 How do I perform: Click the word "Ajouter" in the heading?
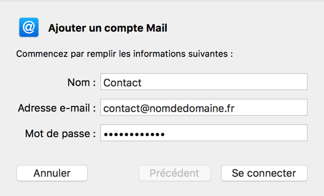click(67, 28)
